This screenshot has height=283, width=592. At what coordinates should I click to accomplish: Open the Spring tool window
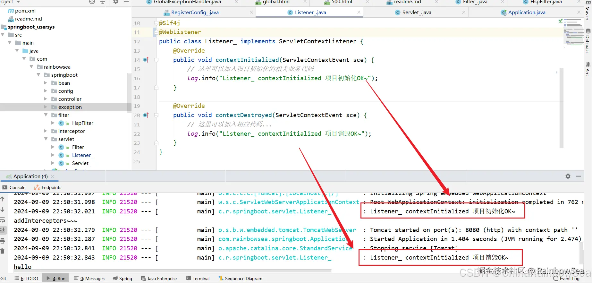click(x=123, y=279)
